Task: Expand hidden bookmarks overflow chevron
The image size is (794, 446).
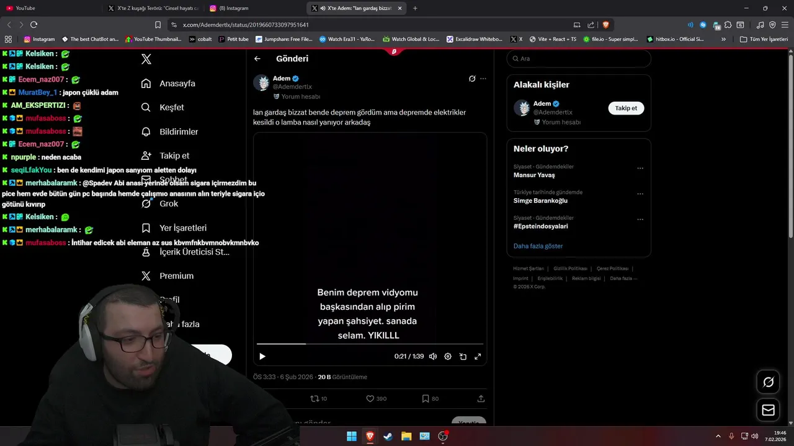Action: [x=723, y=39]
